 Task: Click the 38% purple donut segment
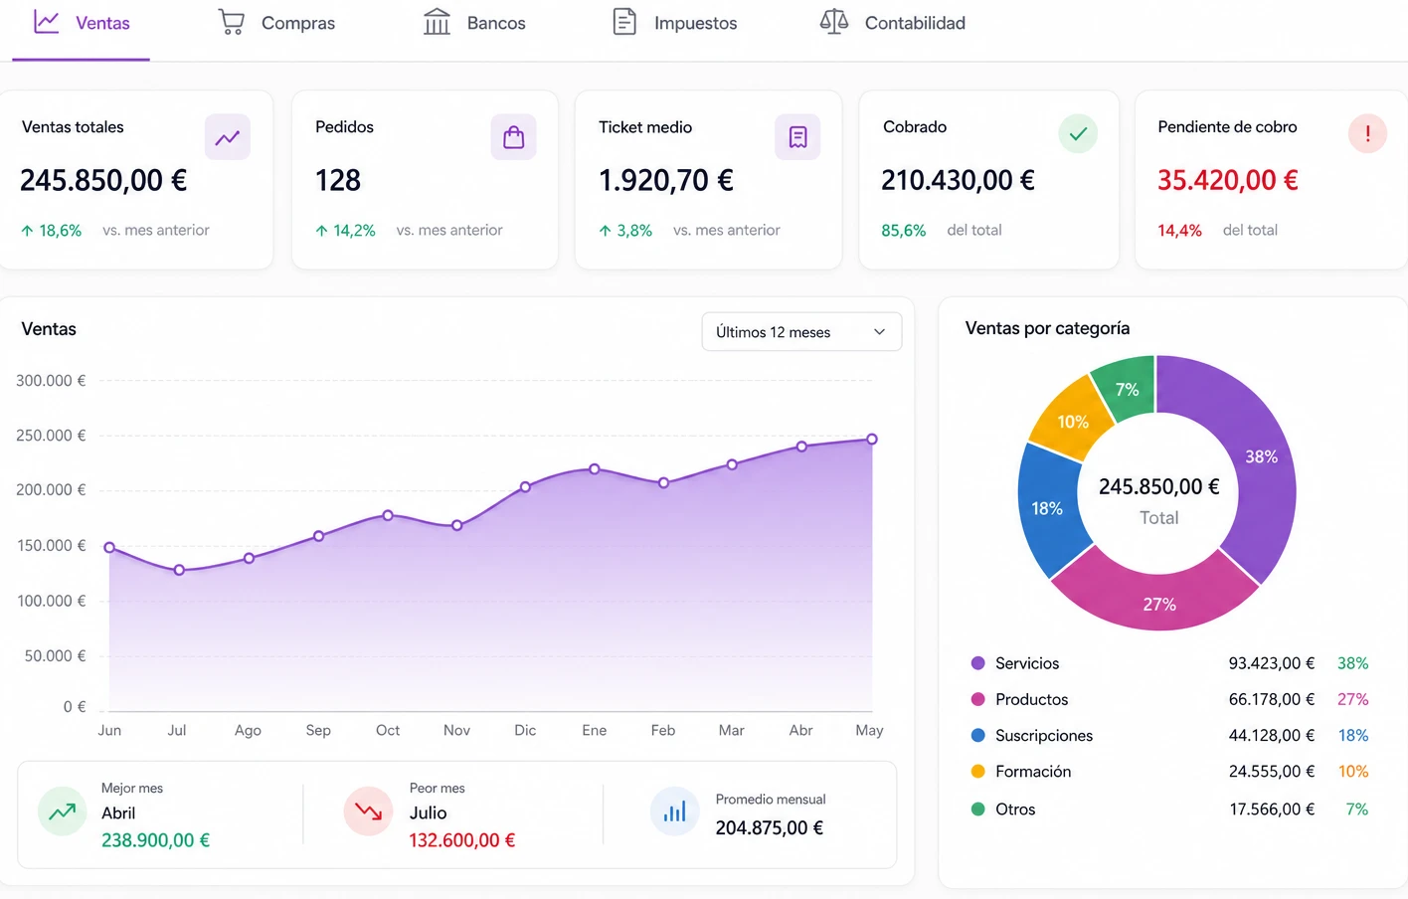point(1261,456)
